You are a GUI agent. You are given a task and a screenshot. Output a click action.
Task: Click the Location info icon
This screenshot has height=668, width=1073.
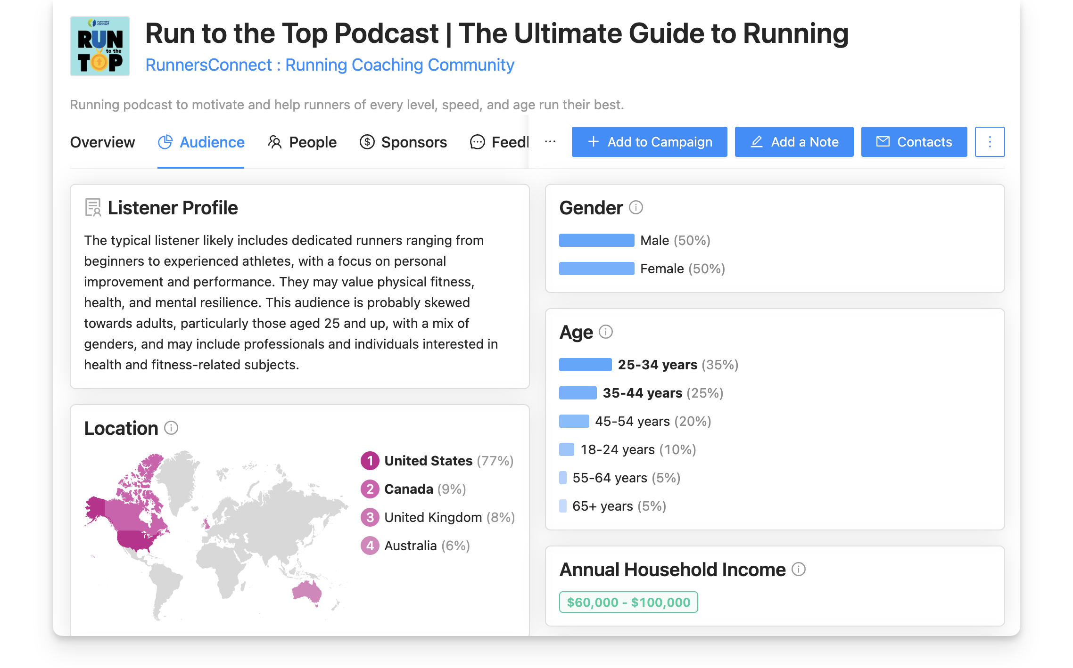[x=171, y=428]
